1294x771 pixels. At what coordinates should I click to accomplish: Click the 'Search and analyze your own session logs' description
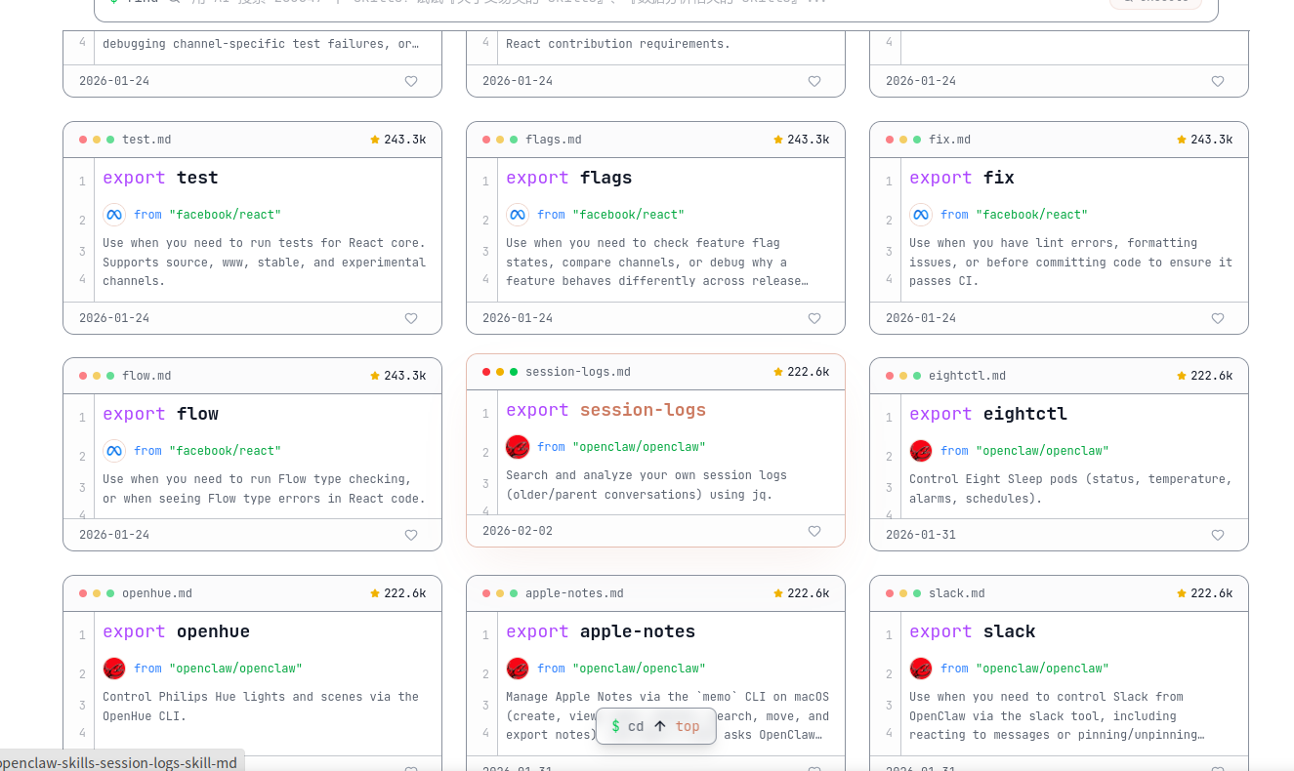pos(647,485)
